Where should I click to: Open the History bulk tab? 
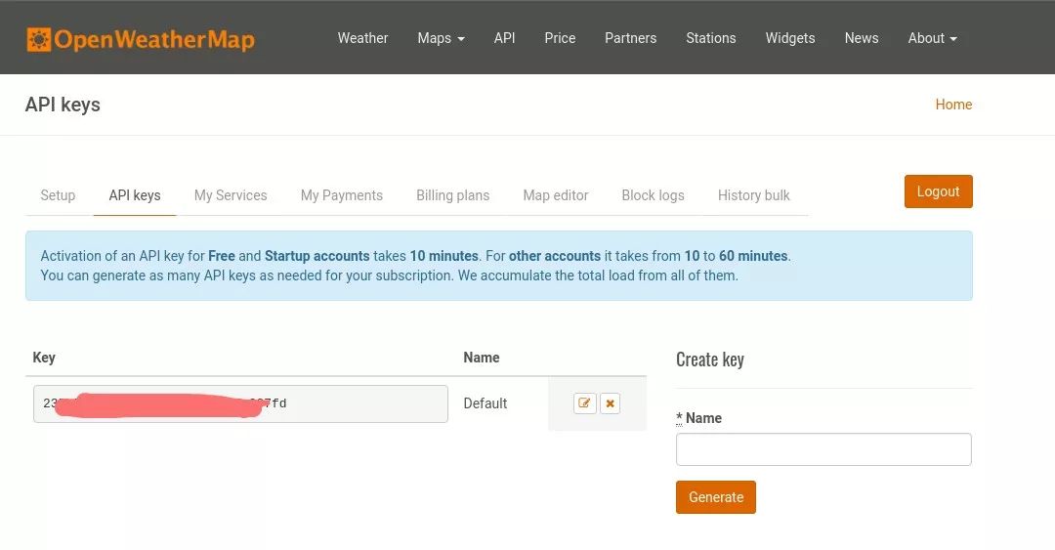[753, 195]
